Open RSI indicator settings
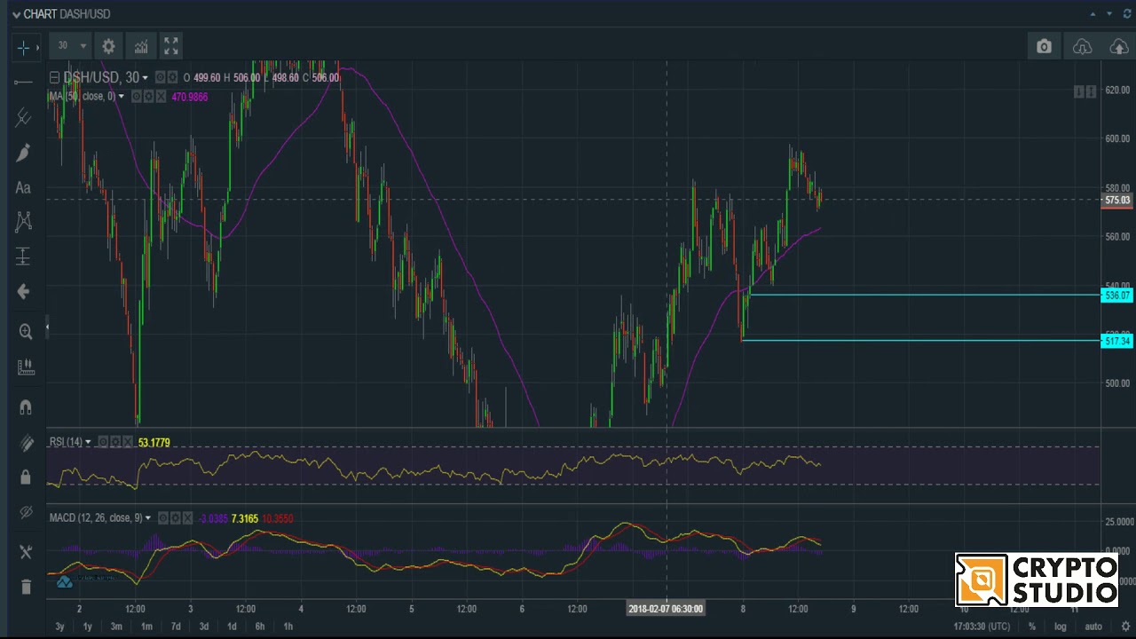This screenshot has width=1136, height=639. point(115,442)
